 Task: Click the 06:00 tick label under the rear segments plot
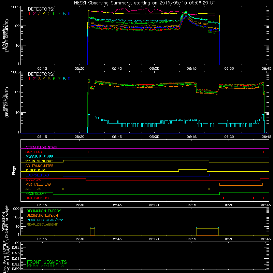(154, 137)
